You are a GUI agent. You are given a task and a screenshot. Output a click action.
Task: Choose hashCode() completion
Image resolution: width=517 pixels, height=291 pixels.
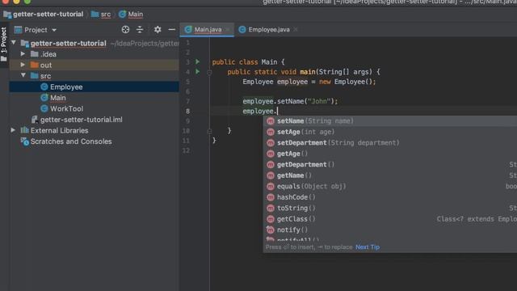tap(390, 197)
